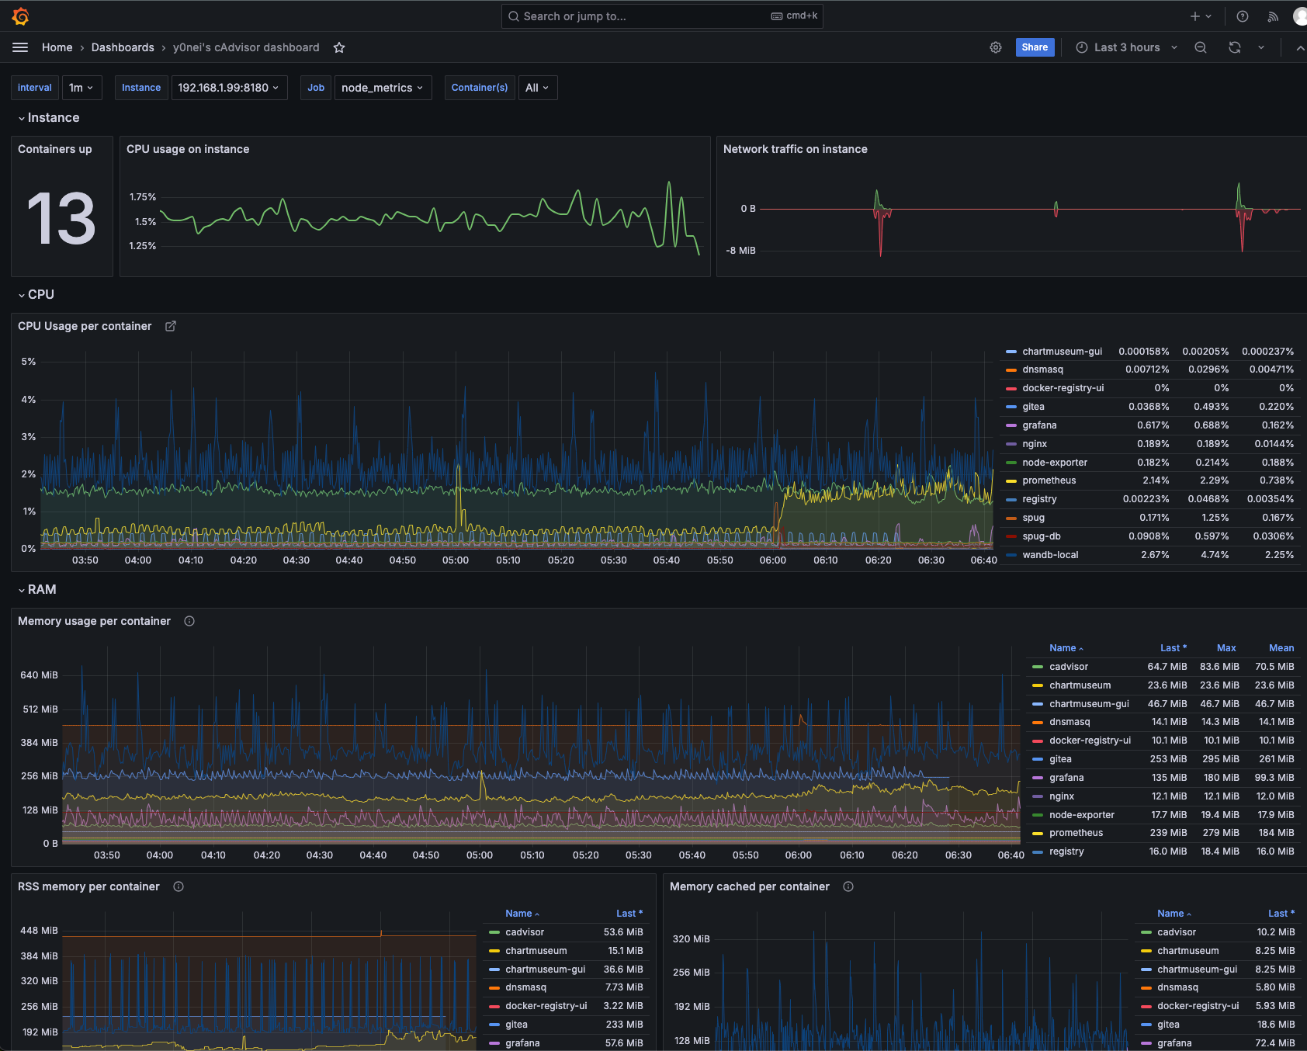
Task: Toggle spug-db series in CPU legend
Action: [1042, 536]
